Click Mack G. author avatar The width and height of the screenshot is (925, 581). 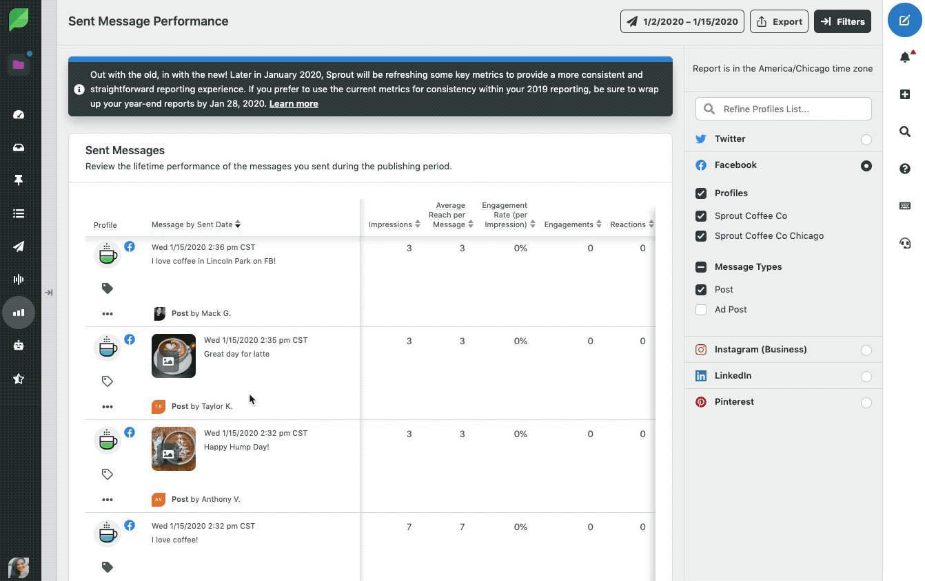click(x=159, y=313)
